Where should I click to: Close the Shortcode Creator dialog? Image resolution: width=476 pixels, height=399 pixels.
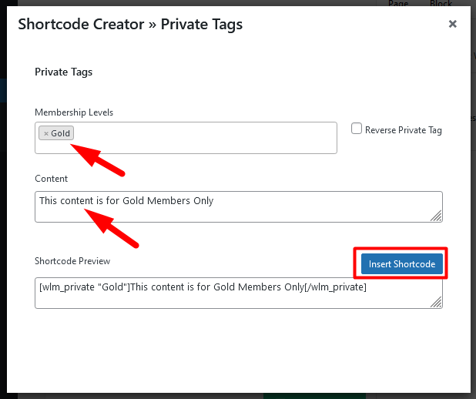coord(453,24)
